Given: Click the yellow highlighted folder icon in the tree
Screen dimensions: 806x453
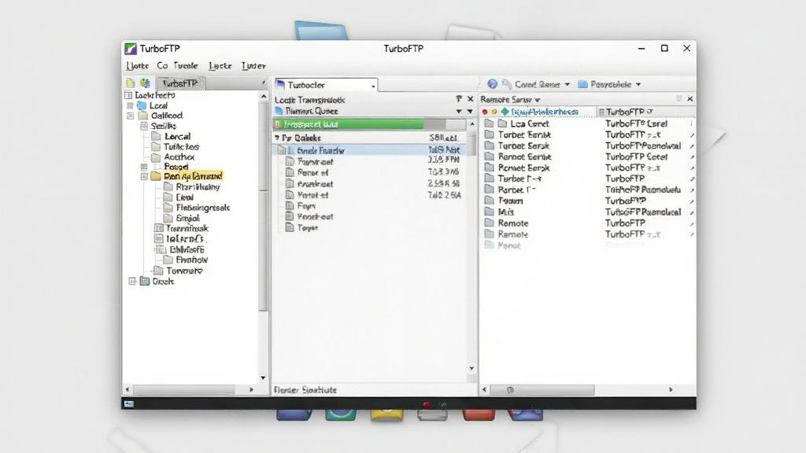Looking at the screenshot, I should 156,176.
